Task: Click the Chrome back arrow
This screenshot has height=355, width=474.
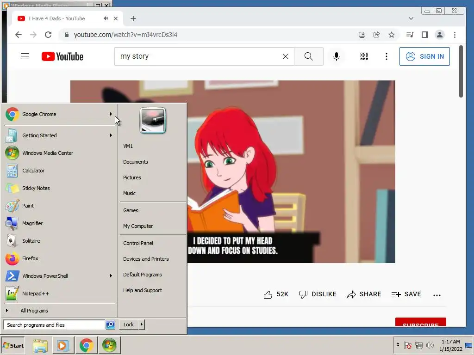Action: click(19, 35)
